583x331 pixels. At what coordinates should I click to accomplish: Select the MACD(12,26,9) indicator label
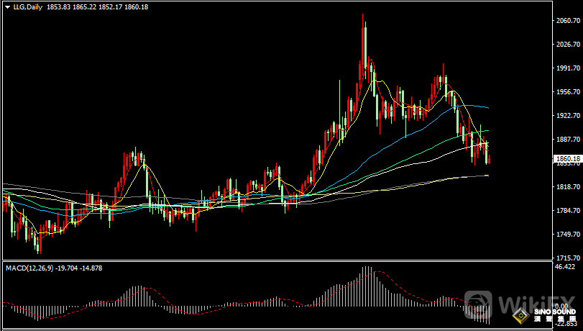click(29, 268)
